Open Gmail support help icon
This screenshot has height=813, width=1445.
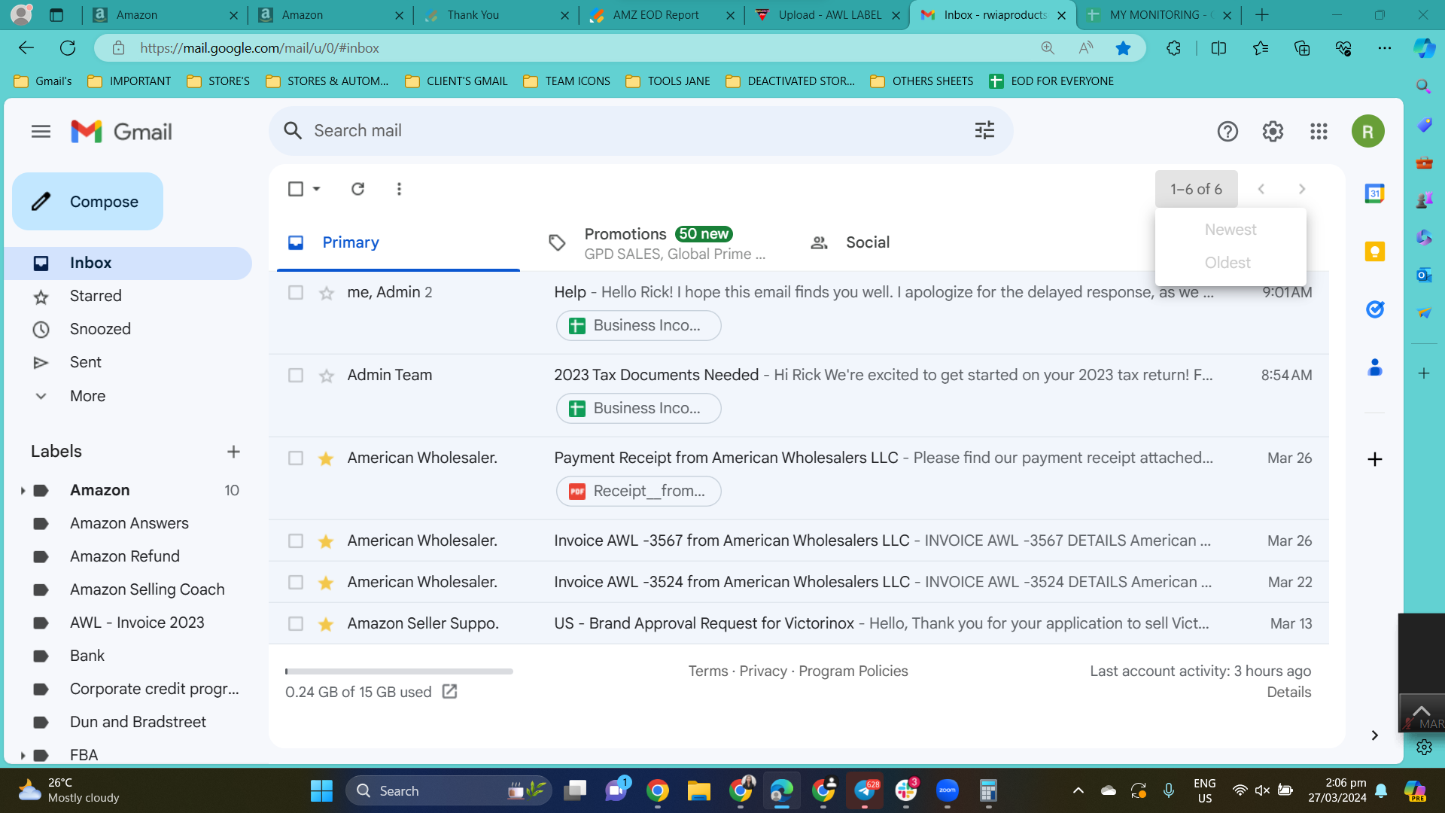pyautogui.click(x=1227, y=132)
